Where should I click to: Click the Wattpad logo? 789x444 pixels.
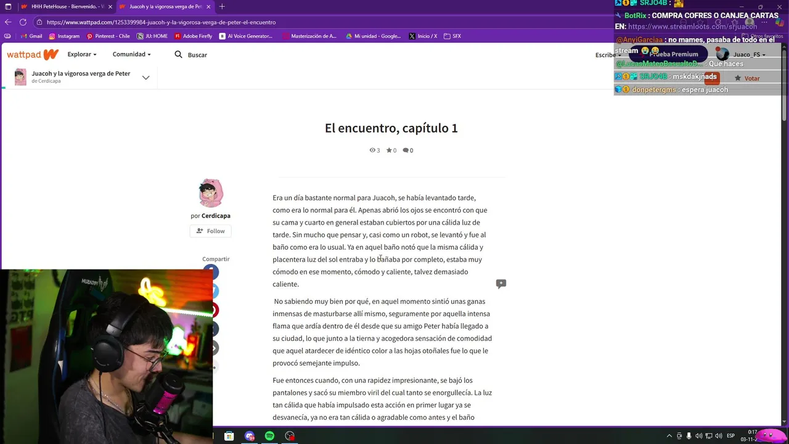[33, 54]
